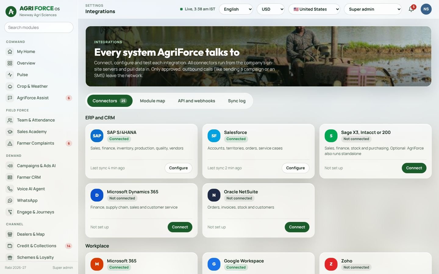
Task: Open the Voice AI Agent phone icon
Action: (10, 189)
